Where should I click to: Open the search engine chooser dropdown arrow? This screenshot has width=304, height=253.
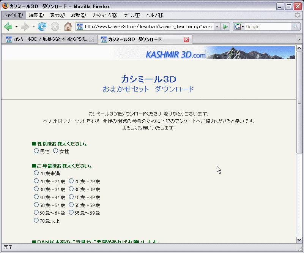click(x=243, y=27)
